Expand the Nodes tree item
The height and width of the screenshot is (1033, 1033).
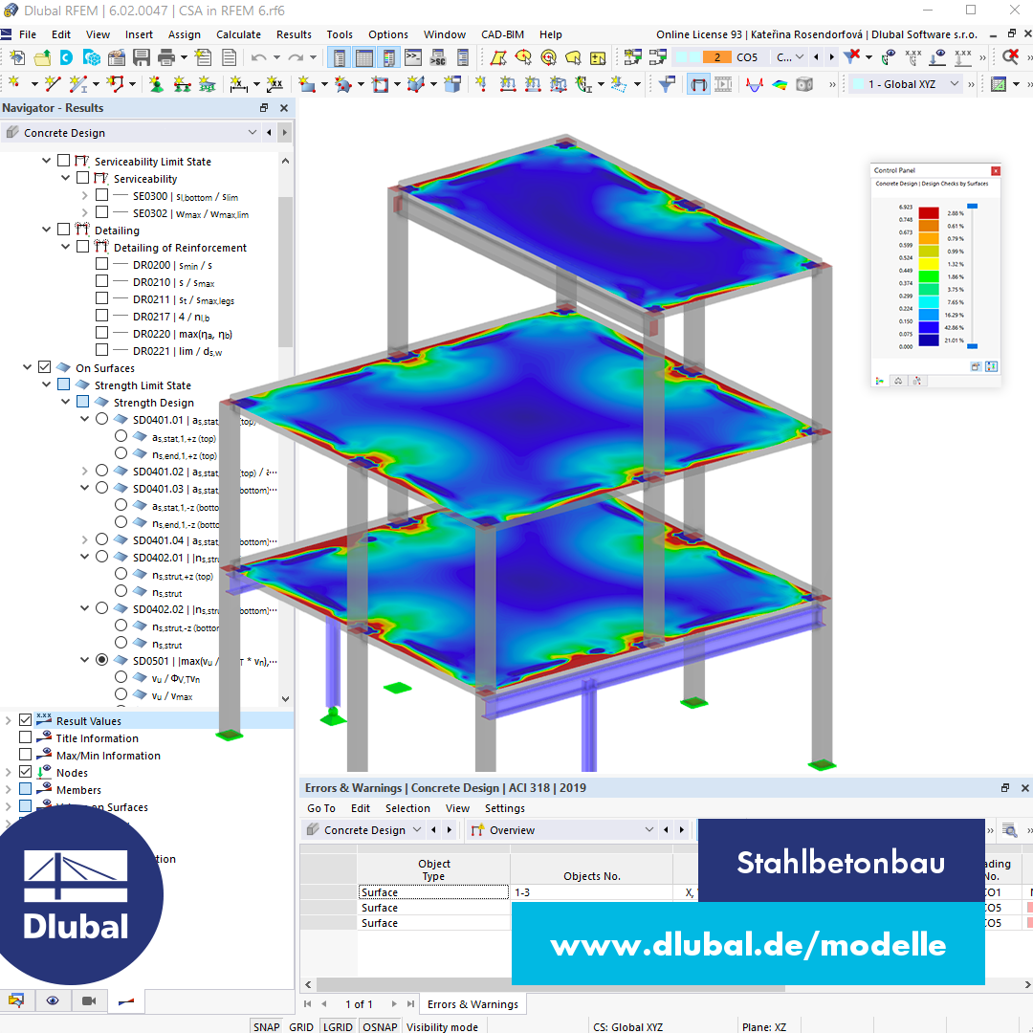click(x=8, y=772)
